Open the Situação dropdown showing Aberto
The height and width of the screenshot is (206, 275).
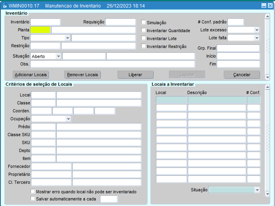pyautogui.click(x=58, y=56)
